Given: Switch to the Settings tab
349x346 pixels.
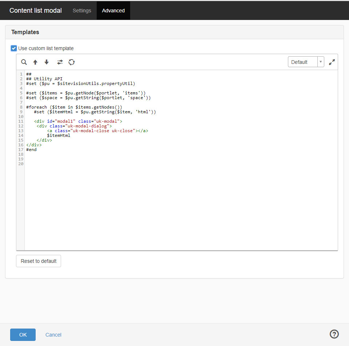Looking at the screenshot, I should click(82, 11).
